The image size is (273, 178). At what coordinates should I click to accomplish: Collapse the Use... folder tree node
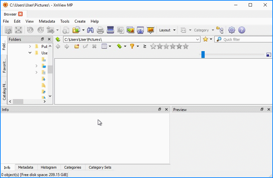pyautogui.click(x=30, y=53)
